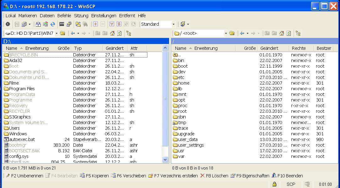Click F5 Kopieren button
The image size is (340, 188).
(x=94, y=176)
